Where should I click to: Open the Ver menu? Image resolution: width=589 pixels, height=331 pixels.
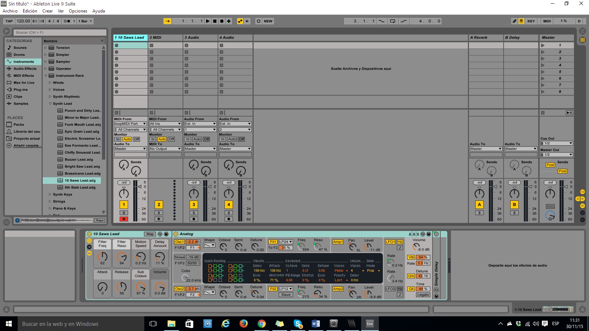[x=61, y=11]
